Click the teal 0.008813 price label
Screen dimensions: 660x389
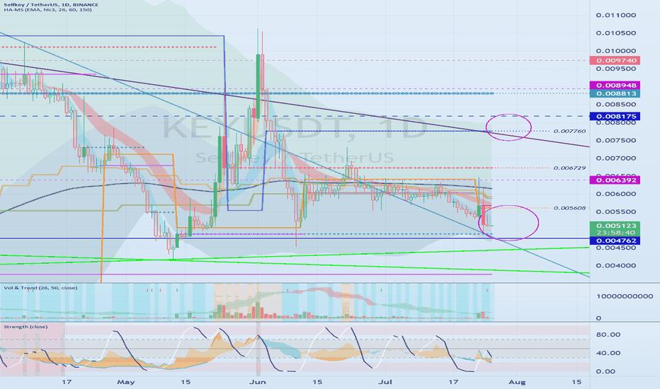point(615,93)
